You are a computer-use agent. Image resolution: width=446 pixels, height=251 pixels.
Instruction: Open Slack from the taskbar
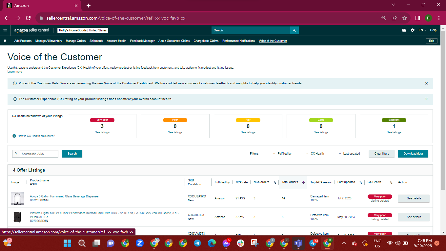(241, 243)
